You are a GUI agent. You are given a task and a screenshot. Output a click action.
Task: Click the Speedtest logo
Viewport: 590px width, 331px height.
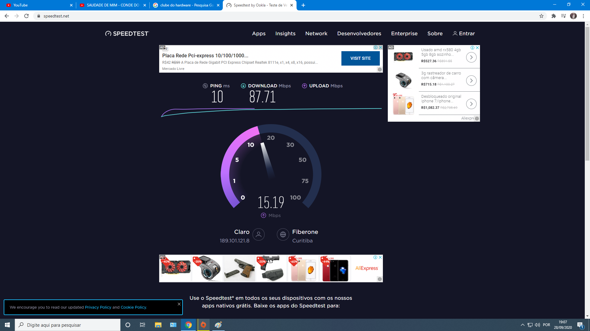point(127,34)
